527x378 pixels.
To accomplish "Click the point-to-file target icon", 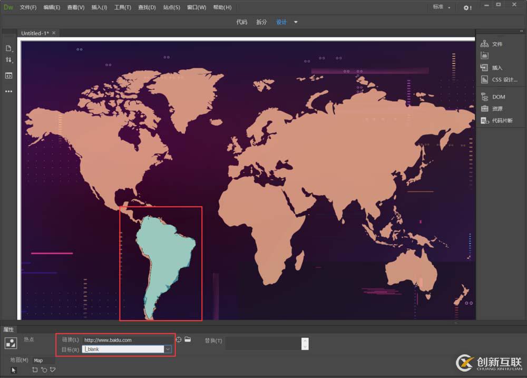I will click(x=179, y=340).
